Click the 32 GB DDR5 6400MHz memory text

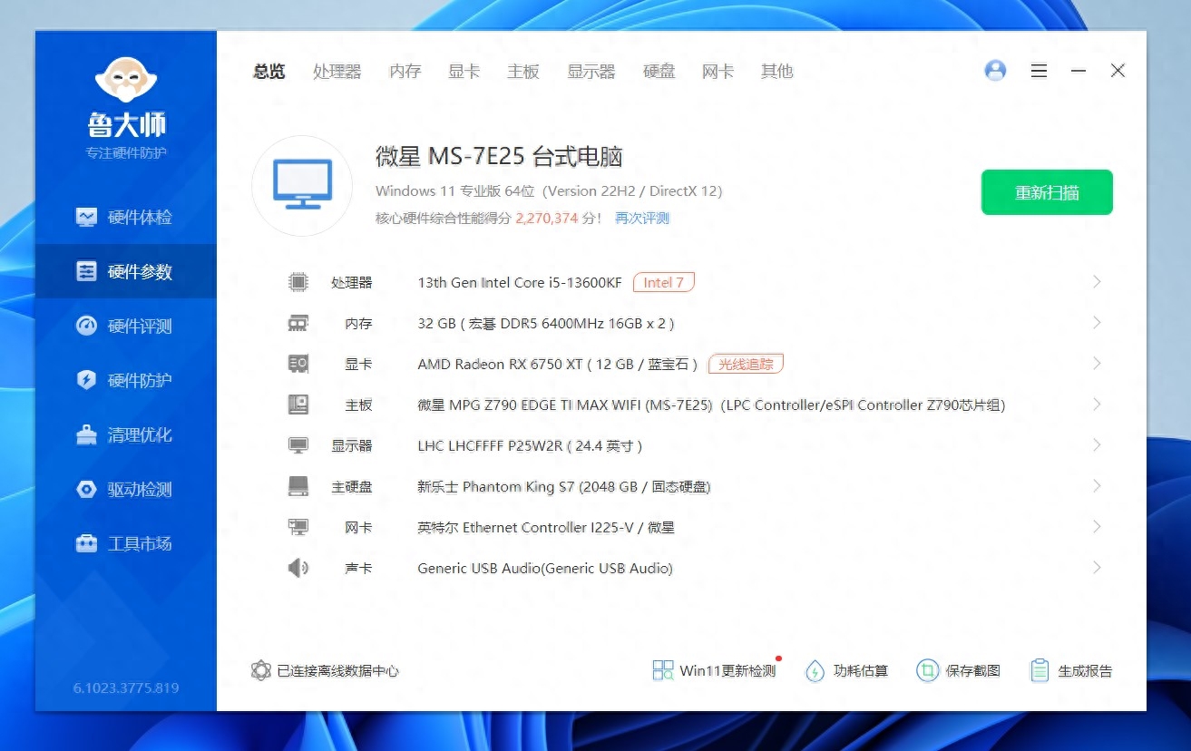coord(546,324)
